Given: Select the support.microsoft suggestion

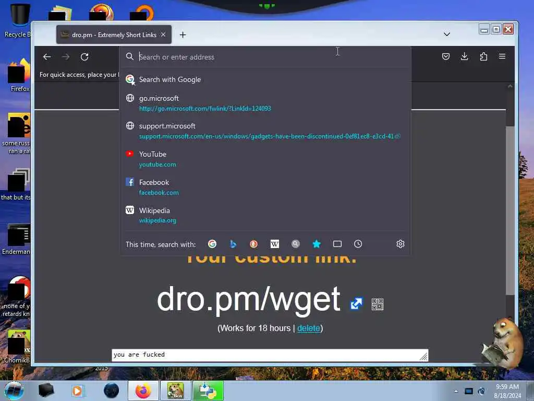Looking at the screenshot, I should click(x=265, y=131).
